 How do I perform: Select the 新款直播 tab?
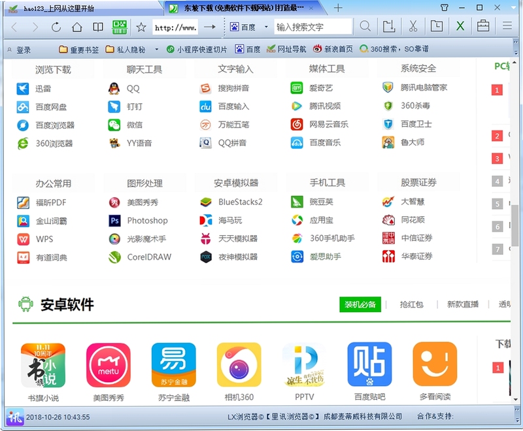(x=463, y=304)
